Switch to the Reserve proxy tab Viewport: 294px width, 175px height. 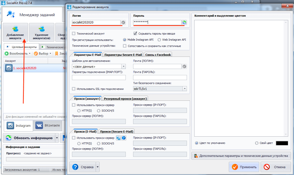coord(125,98)
